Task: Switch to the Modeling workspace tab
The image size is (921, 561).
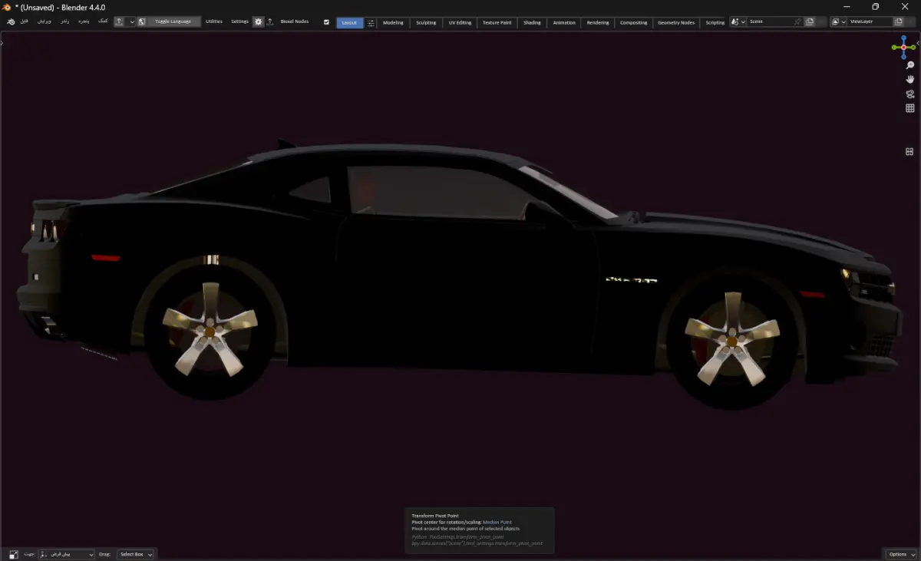Action: (x=393, y=23)
